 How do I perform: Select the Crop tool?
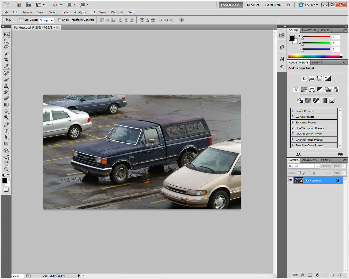pos(6,60)
